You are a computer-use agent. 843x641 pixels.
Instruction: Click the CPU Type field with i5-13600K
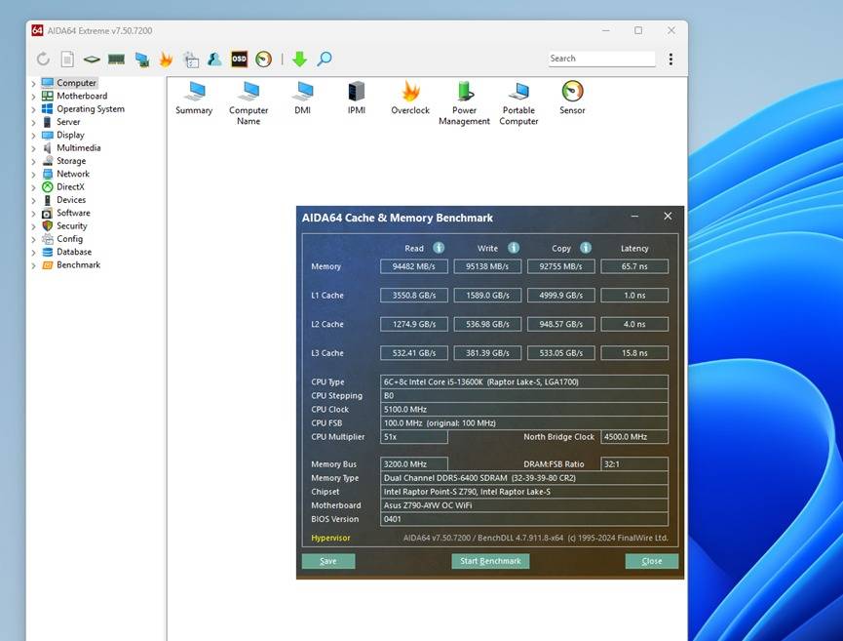tap(524, 381)
